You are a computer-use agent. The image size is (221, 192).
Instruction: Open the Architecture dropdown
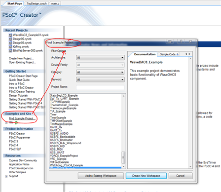100,58
